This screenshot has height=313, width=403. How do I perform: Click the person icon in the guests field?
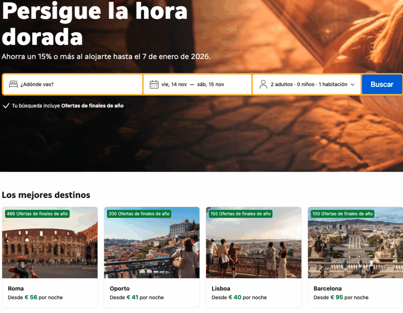pyautogui.click(x=263, y=84)
